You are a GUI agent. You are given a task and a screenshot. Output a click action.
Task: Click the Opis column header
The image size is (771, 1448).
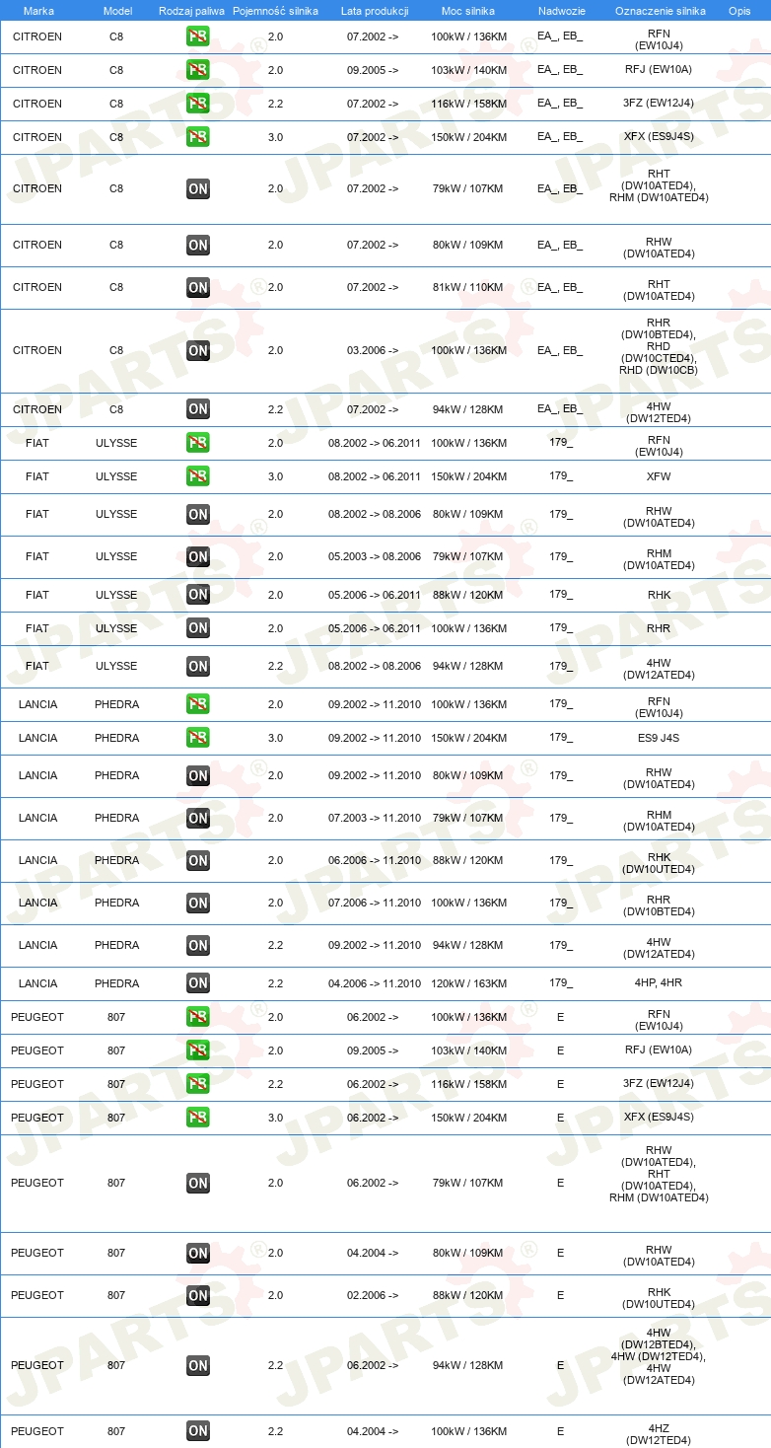tap(739, 11)
